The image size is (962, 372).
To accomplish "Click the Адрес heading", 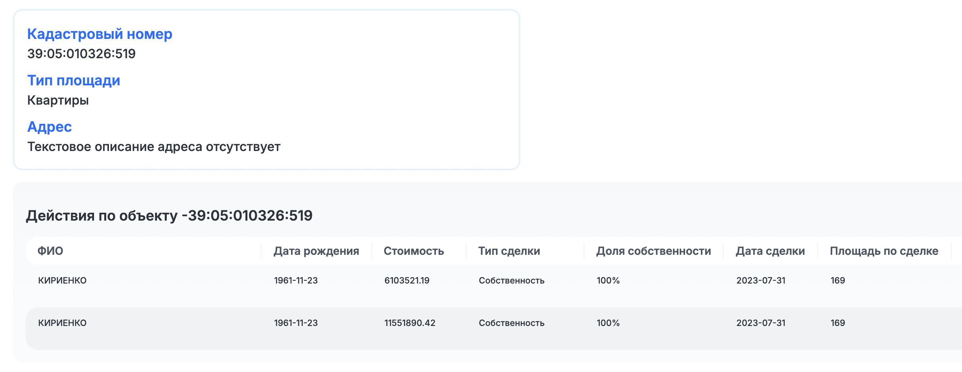I will (x=50, y=127).
